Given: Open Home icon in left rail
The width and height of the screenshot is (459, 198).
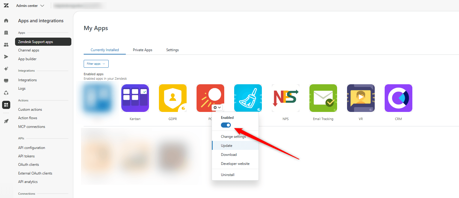Looking at the screenshot, I should (x=6, y=21).
